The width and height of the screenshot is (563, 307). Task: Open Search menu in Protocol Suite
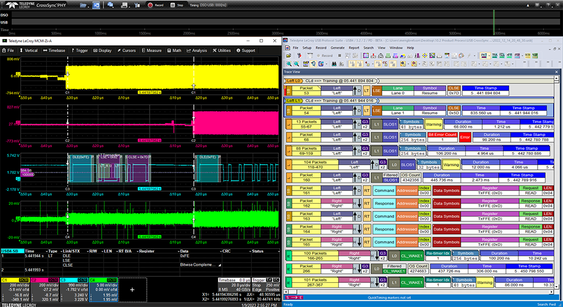click(x=368, y=48)
